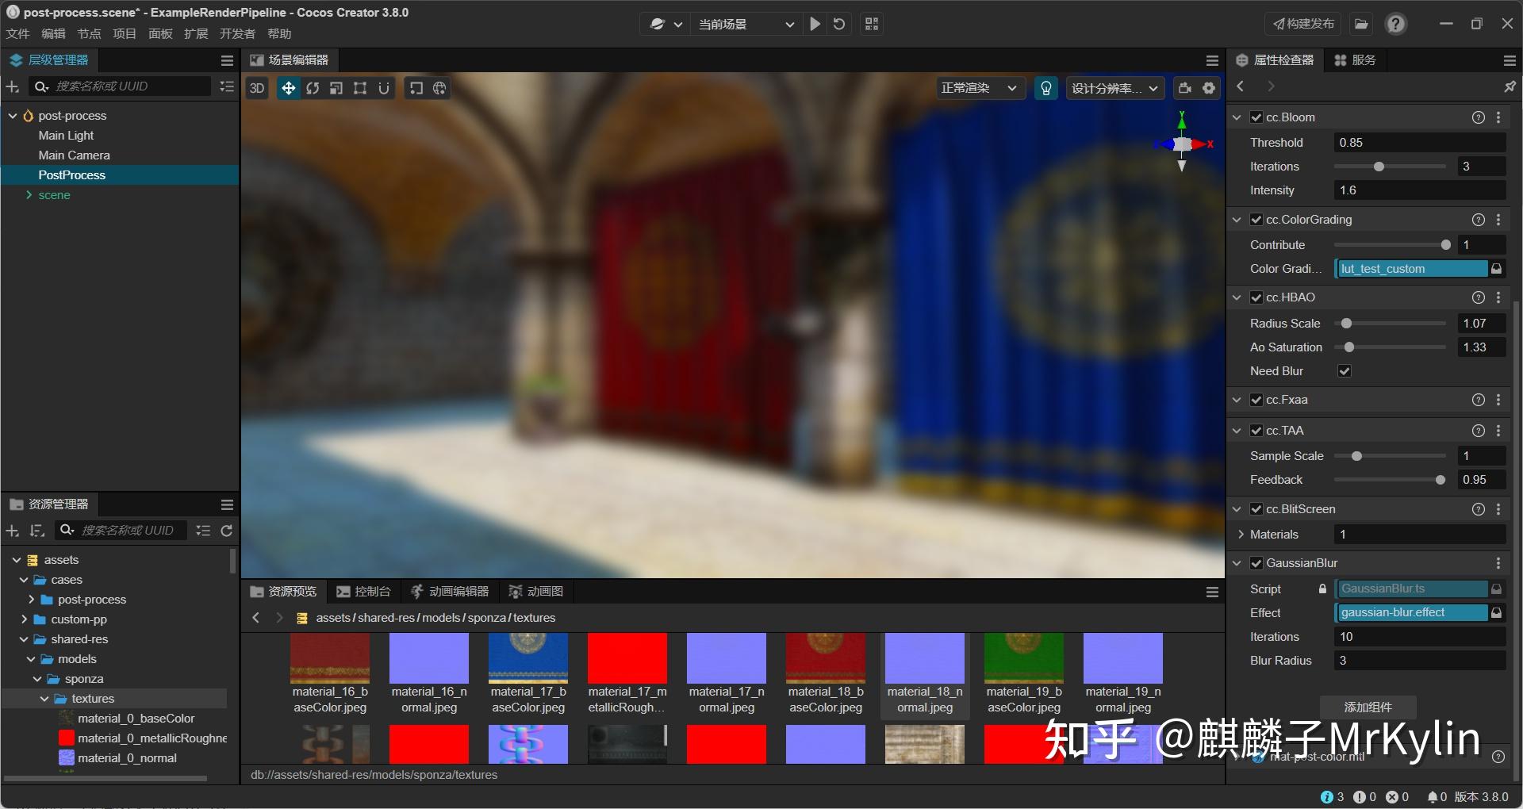Image resolution: width=1523 pixels, height=809 pixels.
Task: Select the Rotate transform tool
Action: point(313,88)
